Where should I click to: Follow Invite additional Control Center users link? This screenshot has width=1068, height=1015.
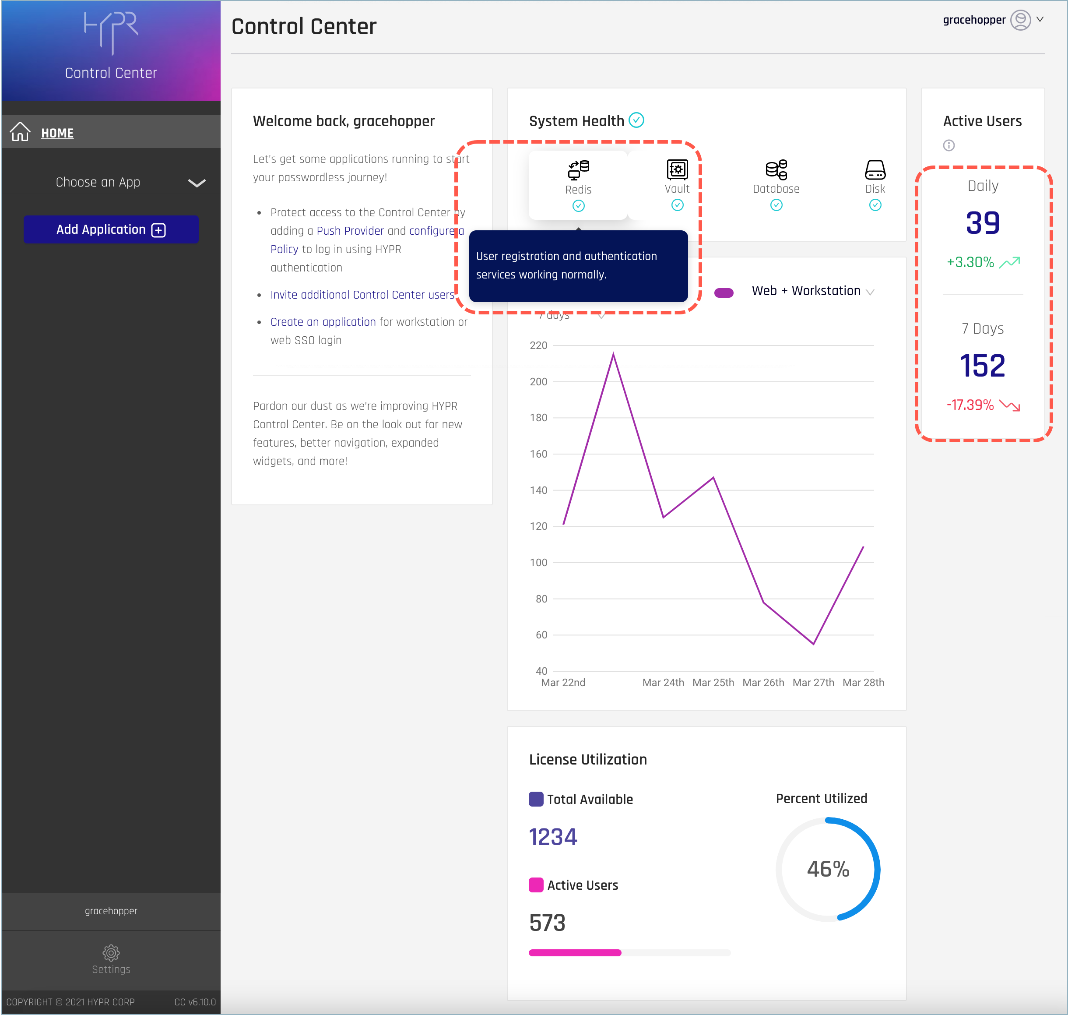[x=362, y=295]
